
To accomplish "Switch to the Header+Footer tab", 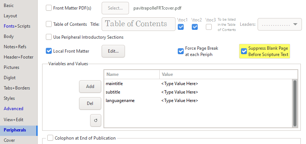I will [18, 57].
